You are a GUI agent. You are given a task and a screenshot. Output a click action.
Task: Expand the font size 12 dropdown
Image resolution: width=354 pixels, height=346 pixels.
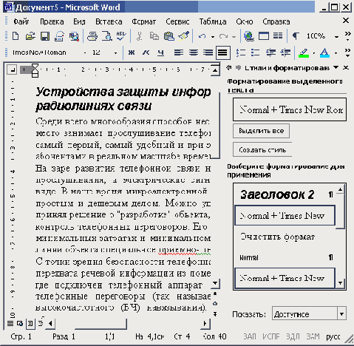pos(115,52)
